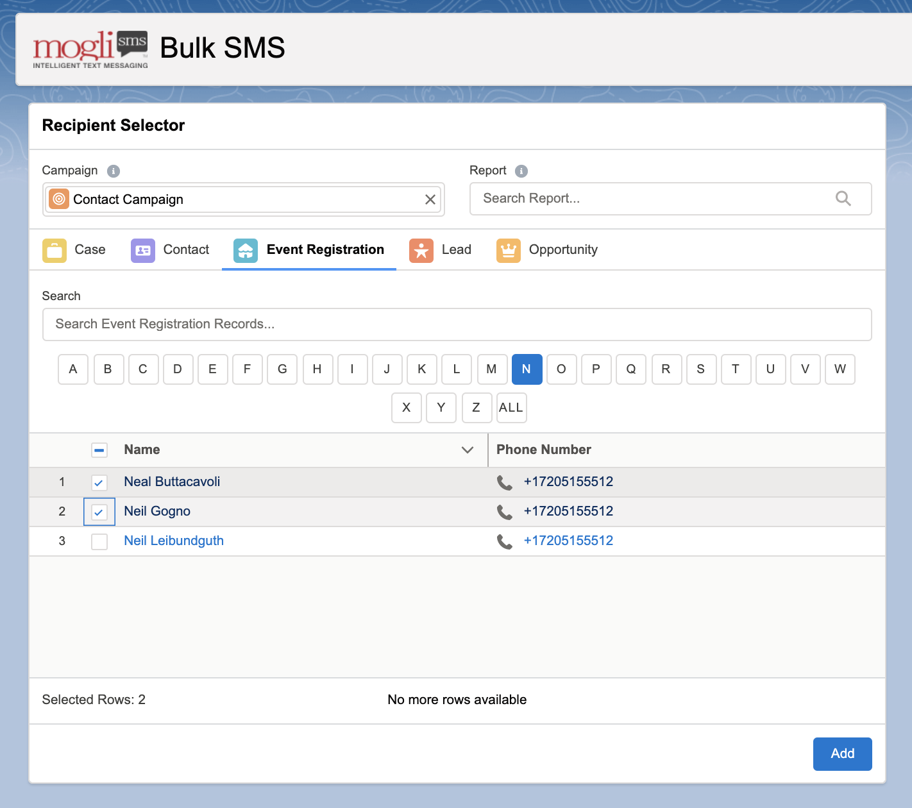The image size is (912, 808).
Task: Filter by letter Q
Action: (631, 369)
